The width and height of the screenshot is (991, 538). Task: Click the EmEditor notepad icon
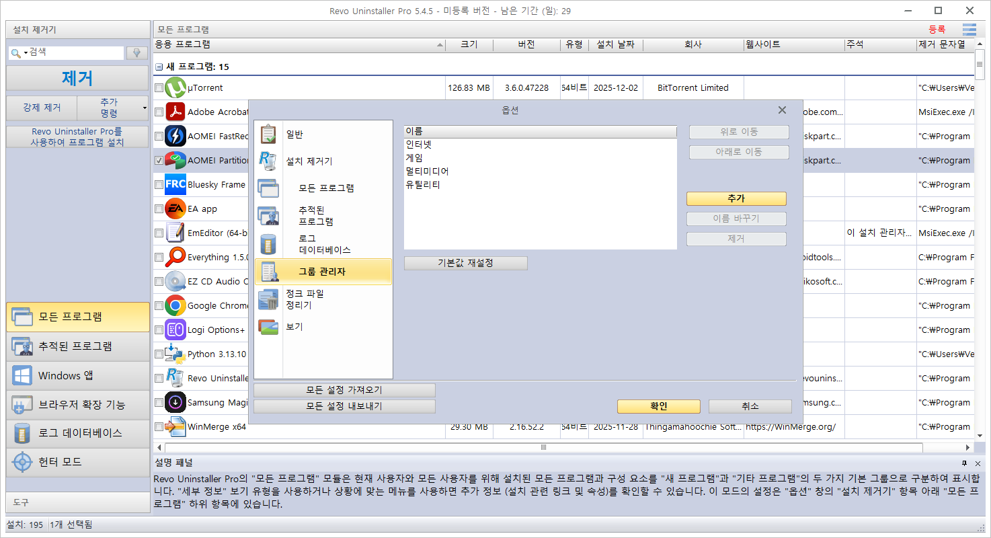[x=175, y=233]
